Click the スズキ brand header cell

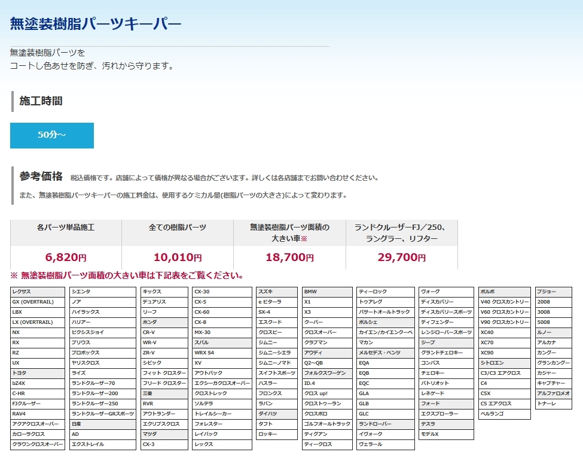(x=277, y=292)
